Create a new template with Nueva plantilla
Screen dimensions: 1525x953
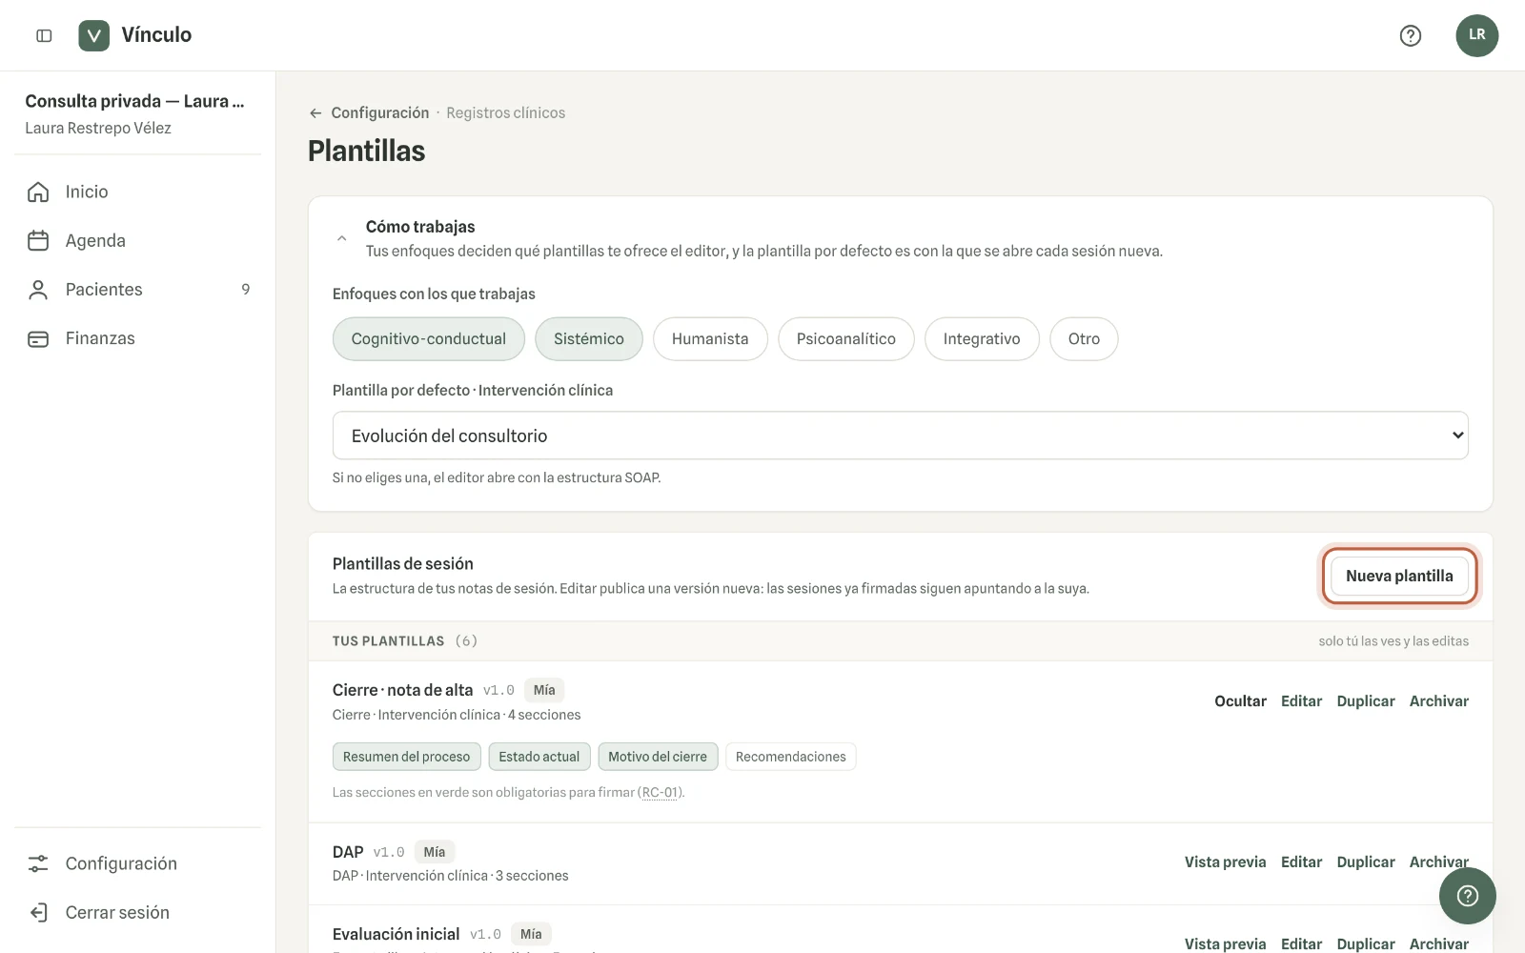1399,576
